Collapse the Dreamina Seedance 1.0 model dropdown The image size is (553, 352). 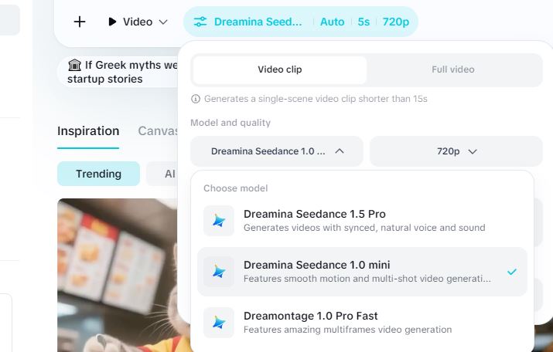tap(277, 151)
